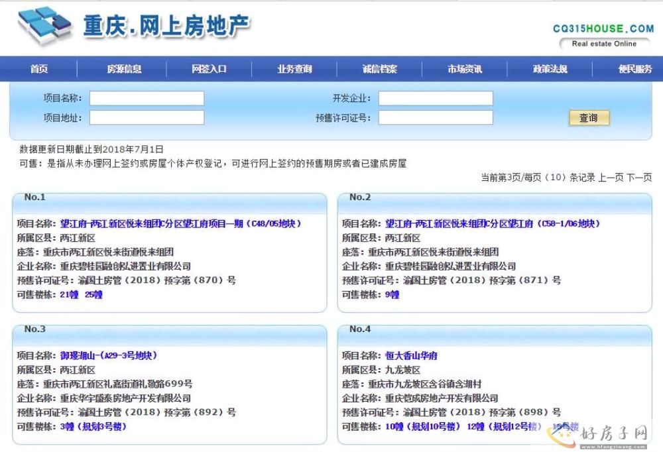The height and width of the screenshot is (452, 663).
Task: Click the CQ315HOUSE.COM Real estate Online badge
Action: (603, 36)
